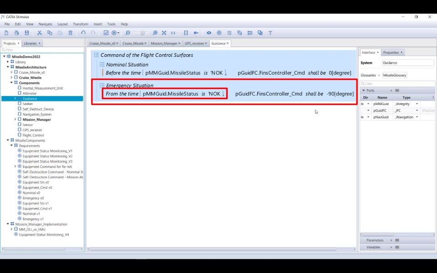Open the Transform menu
The height and width of the screenshot is (273, 437).
(81, 24)
